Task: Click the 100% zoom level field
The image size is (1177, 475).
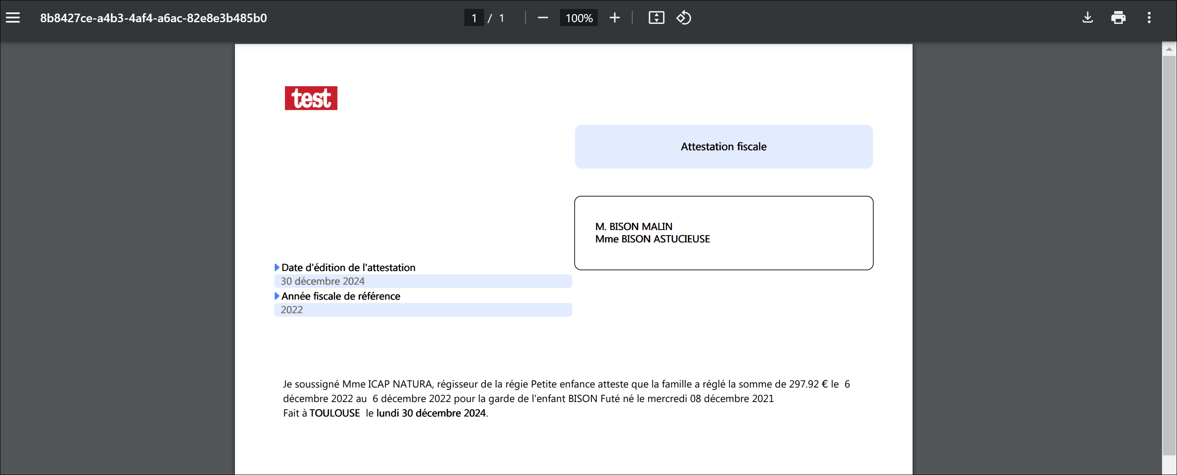Action: [x=578, y=18]
